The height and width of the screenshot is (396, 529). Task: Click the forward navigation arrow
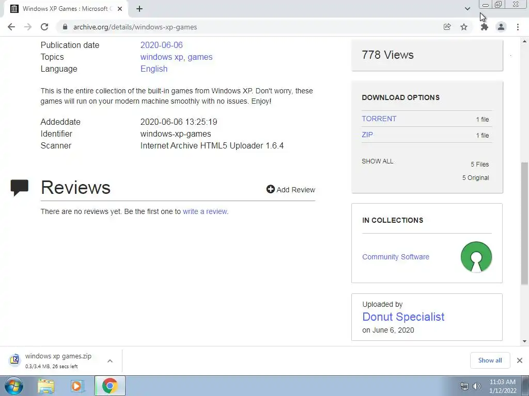[x=28, y=27]
